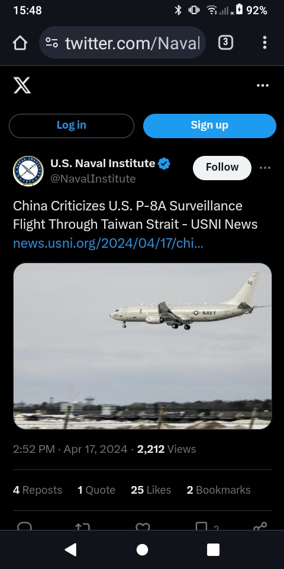The height and width of the screenshot is (569, 284).
Task: Open U.S. Naval Institute profile avatar
Action: [x=28, y=171]
